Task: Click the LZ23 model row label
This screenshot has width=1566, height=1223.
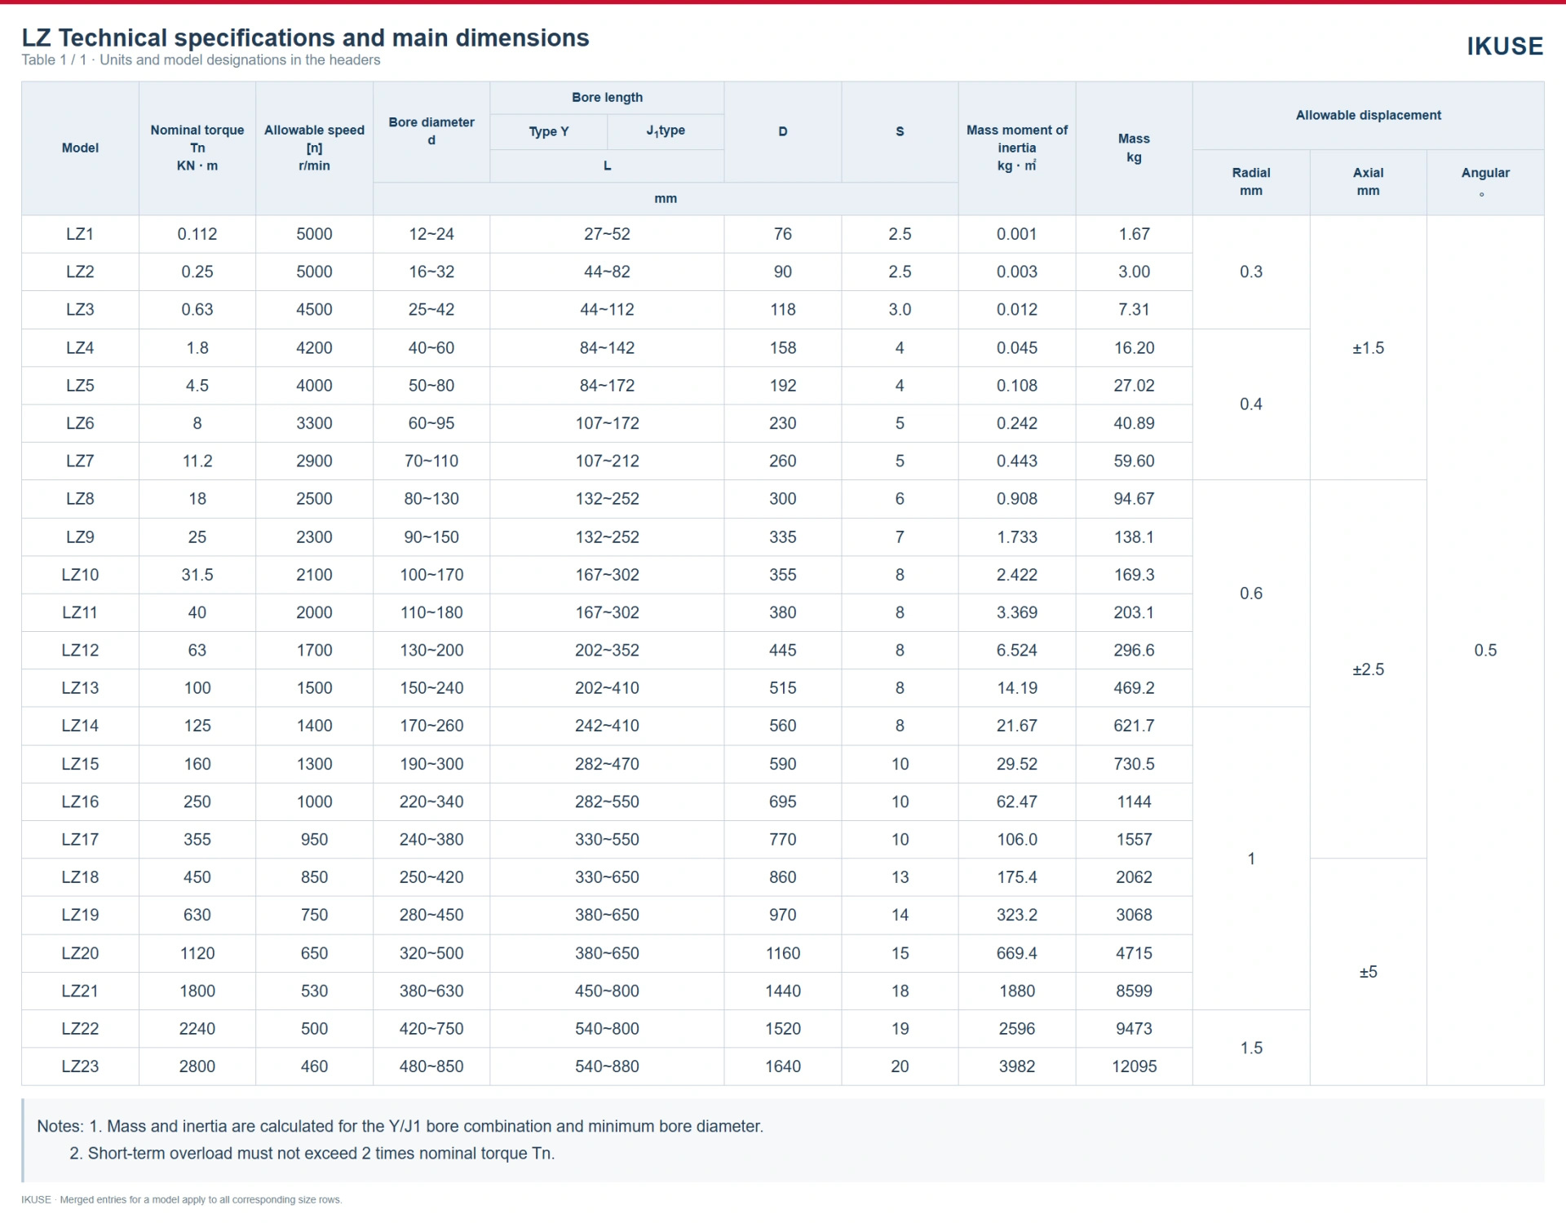Action: pyautogui.click(x=80, y=1066)
